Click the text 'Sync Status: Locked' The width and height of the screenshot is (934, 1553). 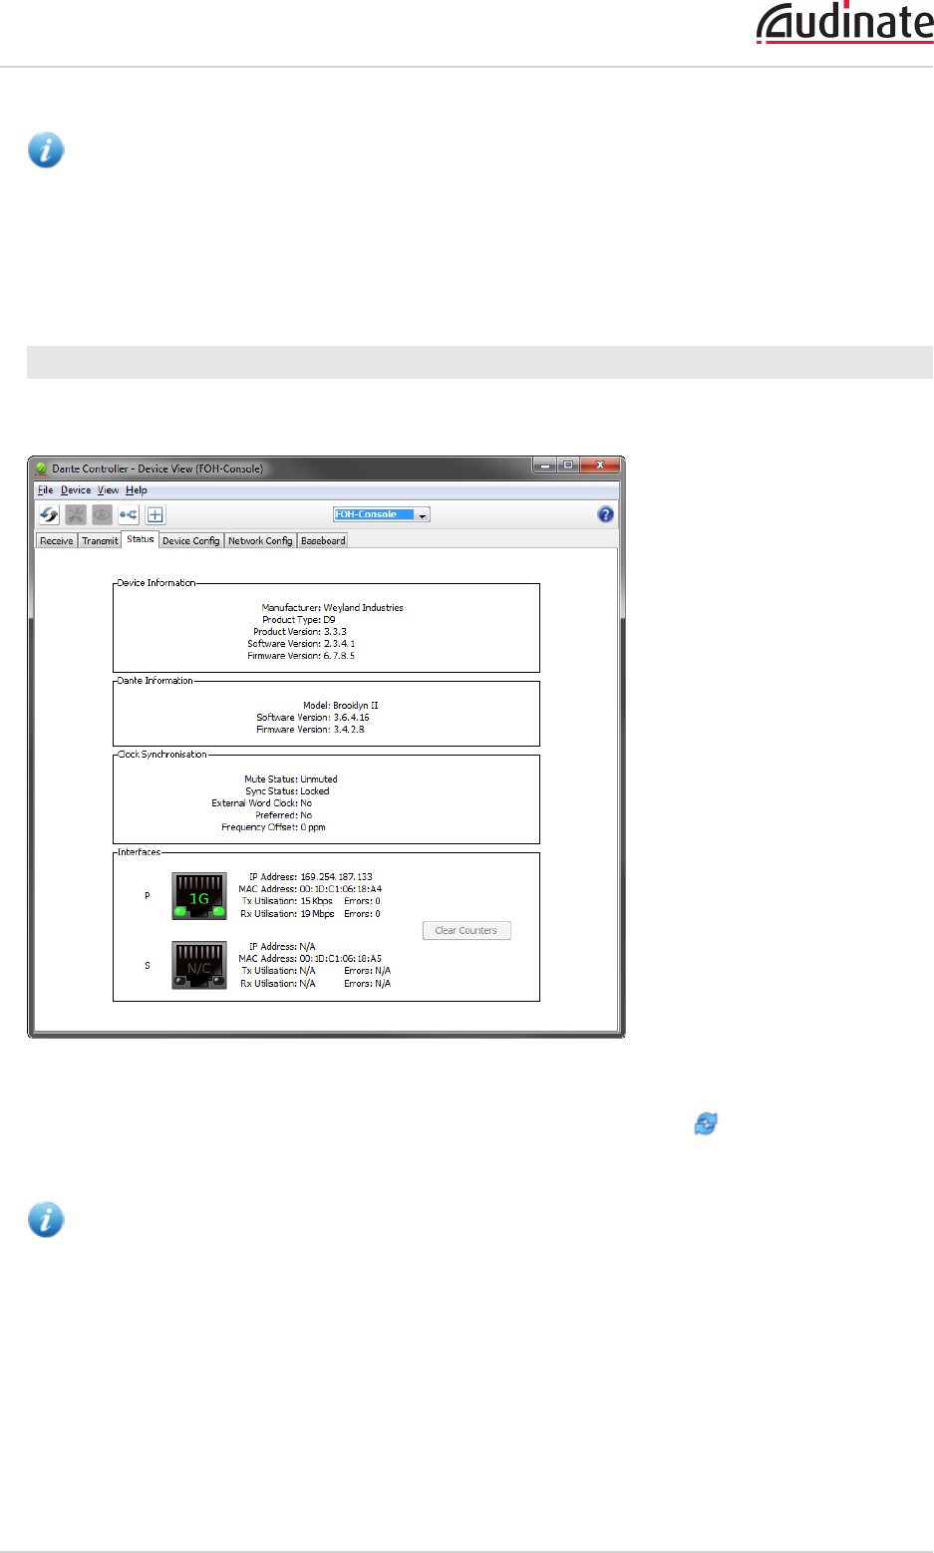pyautogui.click(x=287, y=790)
